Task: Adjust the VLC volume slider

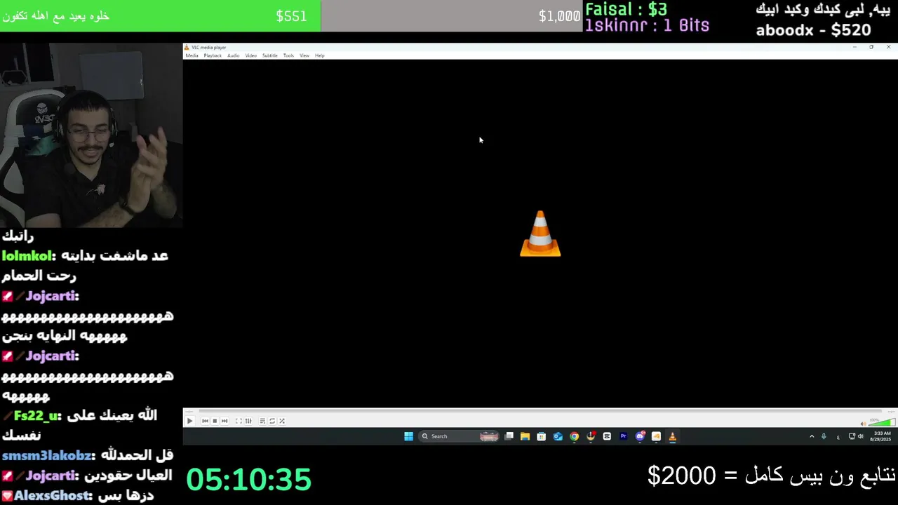Action: click(882, 422)
